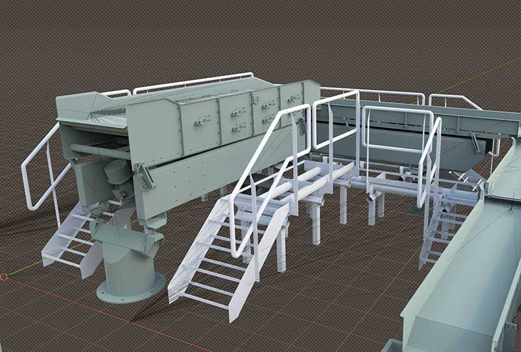The image size is (521, 352).
Task: Select the right-side staircase near the chute
Action: tap(447, 226)
